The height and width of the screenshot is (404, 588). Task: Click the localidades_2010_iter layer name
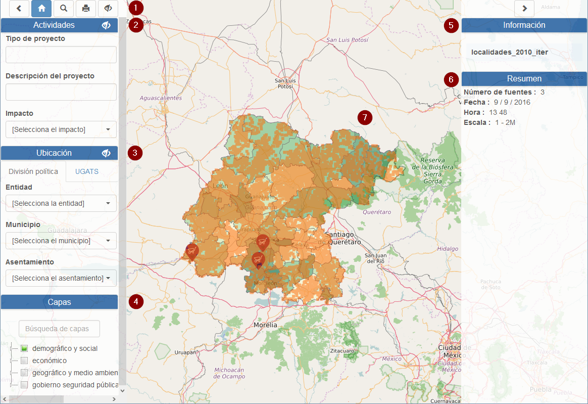coord(509,52)
